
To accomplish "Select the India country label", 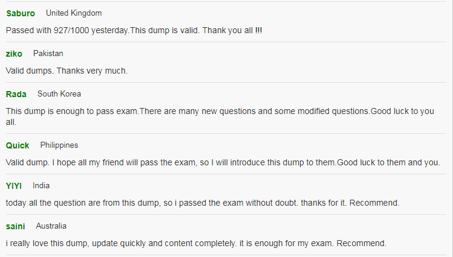I will 41,185.
